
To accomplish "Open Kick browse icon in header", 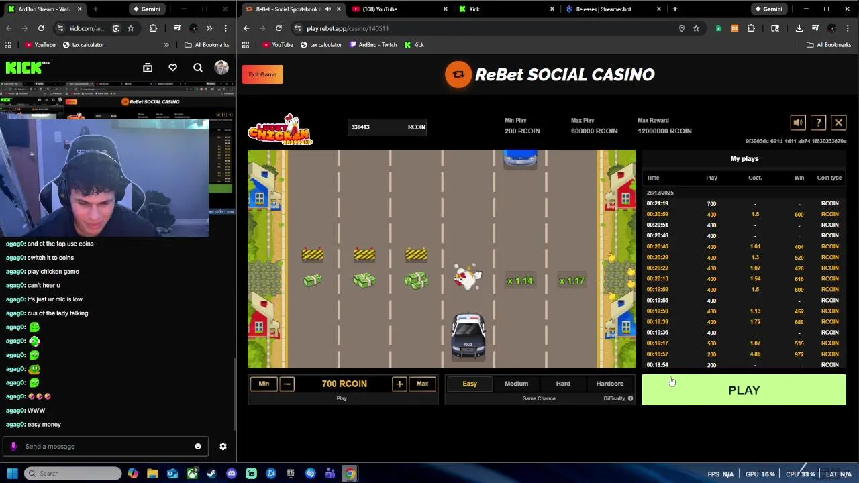I will (x=148, y=68).
